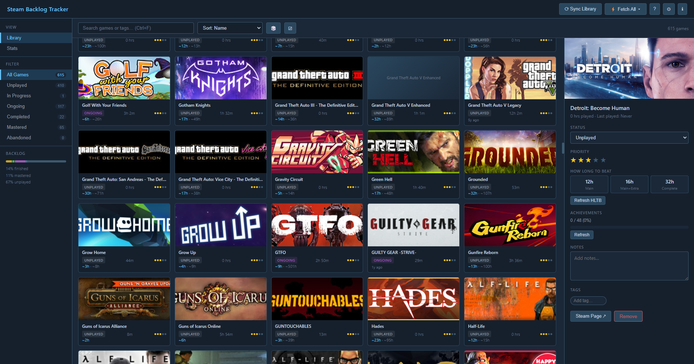694x364 pixels.
Task: Click Refresh HLTB button
Action: (588, 200)
